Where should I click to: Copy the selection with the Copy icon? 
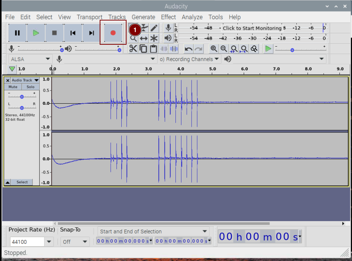click(143, 48)
